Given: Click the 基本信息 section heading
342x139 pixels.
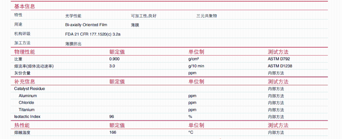Looking at the screenshot, I should 24,6.
